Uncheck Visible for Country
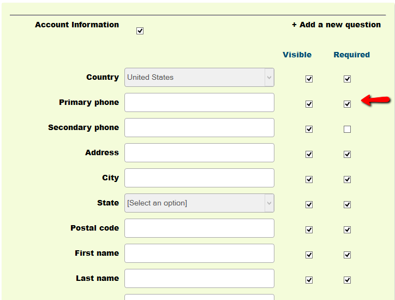The image size is (395, 300). (x=309, y=79)
